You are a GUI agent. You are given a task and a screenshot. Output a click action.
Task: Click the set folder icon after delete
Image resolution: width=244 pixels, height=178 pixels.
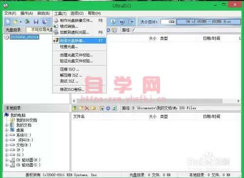tap(93, 108)
